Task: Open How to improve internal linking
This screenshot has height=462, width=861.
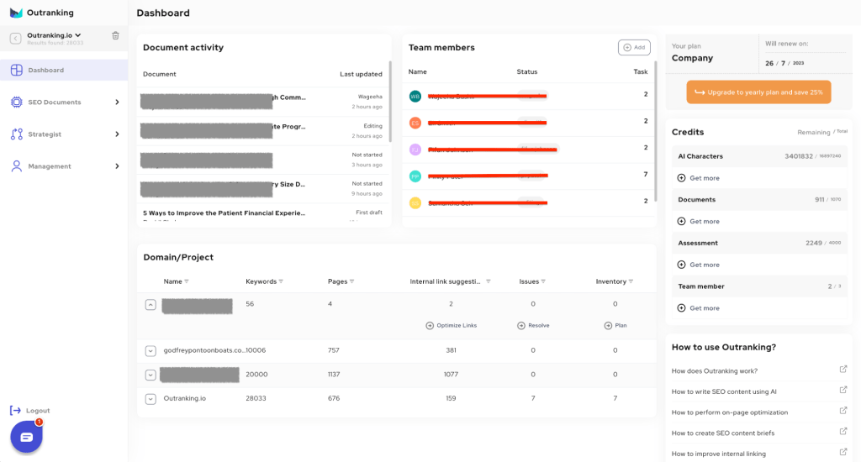Action: (719, 454)
